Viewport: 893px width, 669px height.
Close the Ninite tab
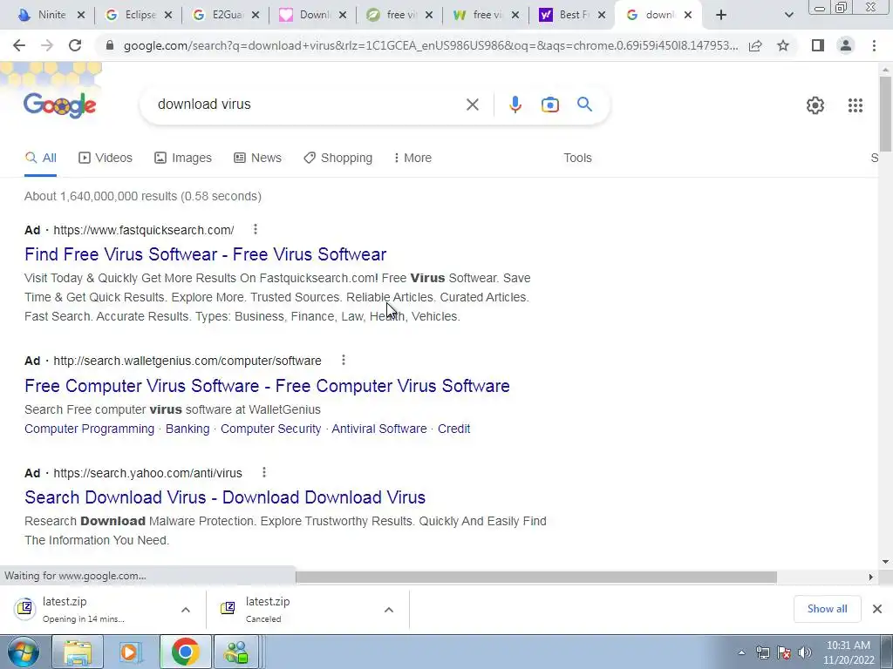(x=81, y=16)
